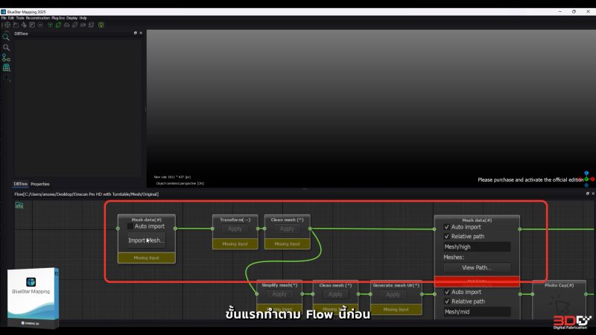Screen dimensions: 596x335
Task: Click the Import Mesh... button
Action: (146, 240)
